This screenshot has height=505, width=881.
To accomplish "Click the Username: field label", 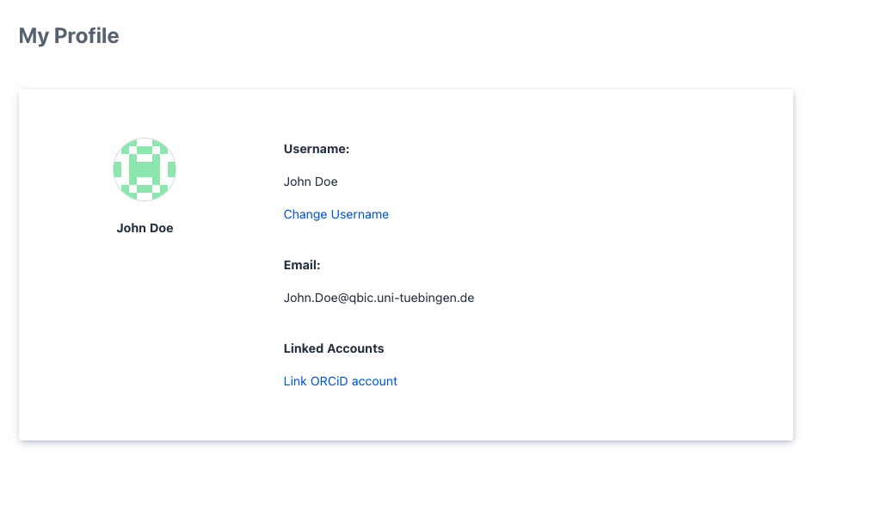I will pyautogui.click(x=316, y=149).
